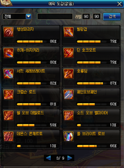This screenshot has width=124, height=168.
Task: Focus the item name search field
Action: click(x=55, y=16)
